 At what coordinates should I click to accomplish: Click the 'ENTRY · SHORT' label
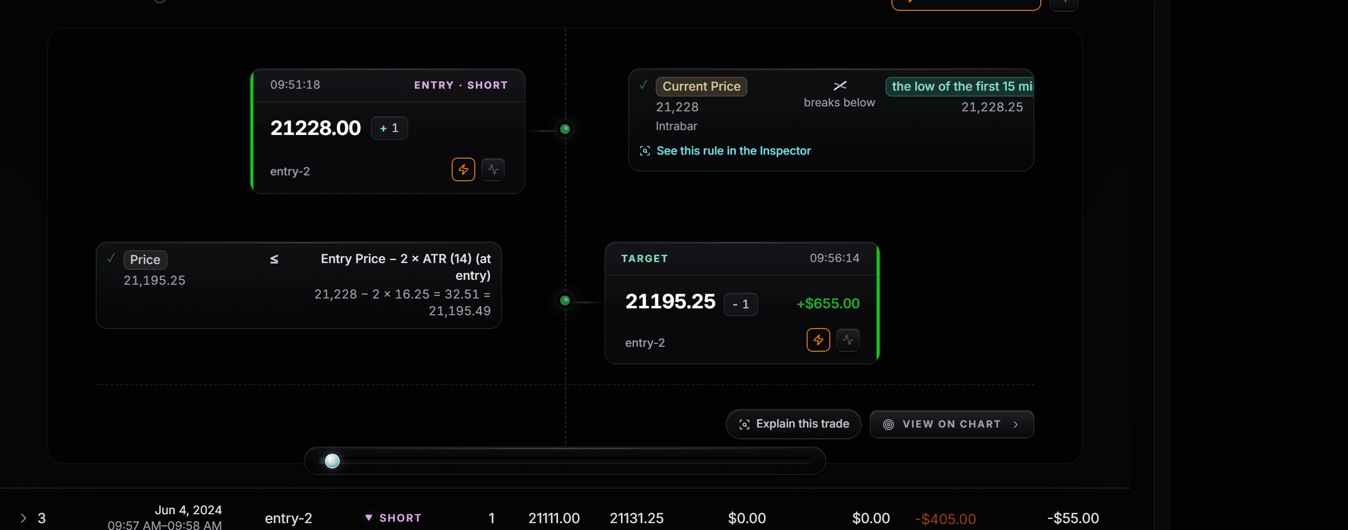point(461,85)
